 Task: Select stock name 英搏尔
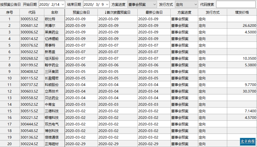pyautogui.click(x=50, y=26)
